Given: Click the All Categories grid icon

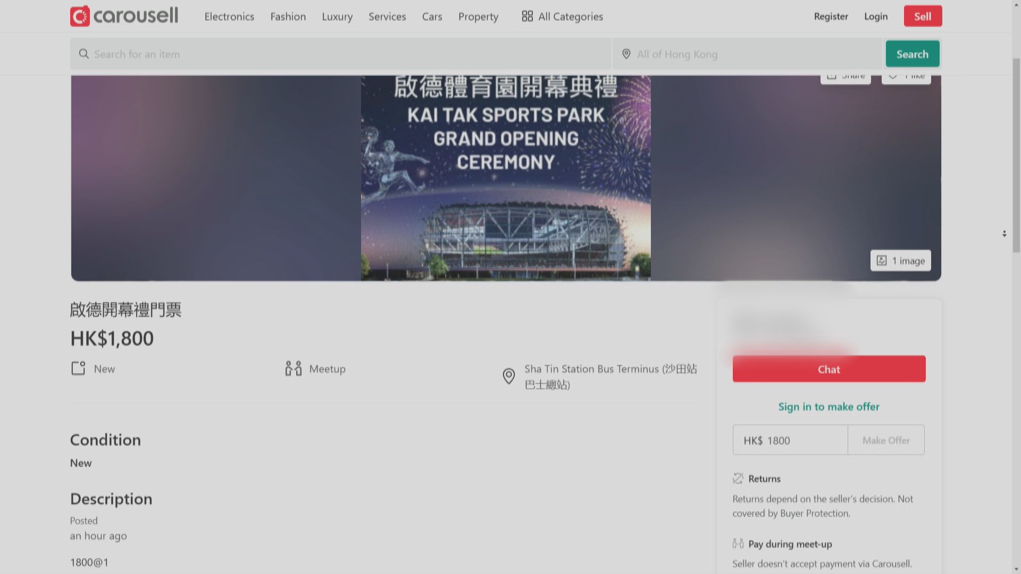Looking at the screenshot, I should (527, 16).
